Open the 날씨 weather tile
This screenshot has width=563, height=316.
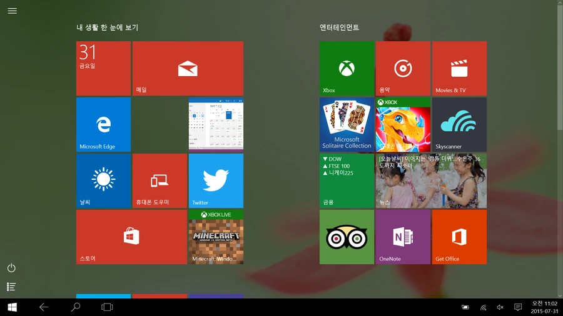click(103, 181)
